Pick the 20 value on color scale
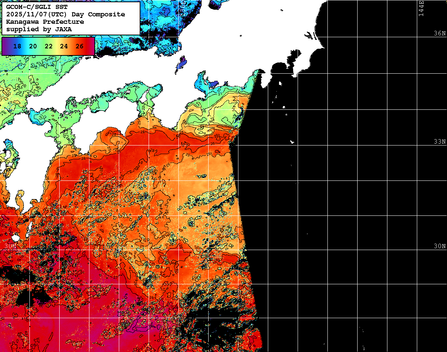The image size is (447, 352). click(33, 47)
